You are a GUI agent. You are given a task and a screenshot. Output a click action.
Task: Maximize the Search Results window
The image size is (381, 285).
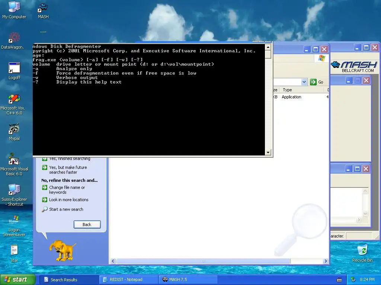point(316,49)
